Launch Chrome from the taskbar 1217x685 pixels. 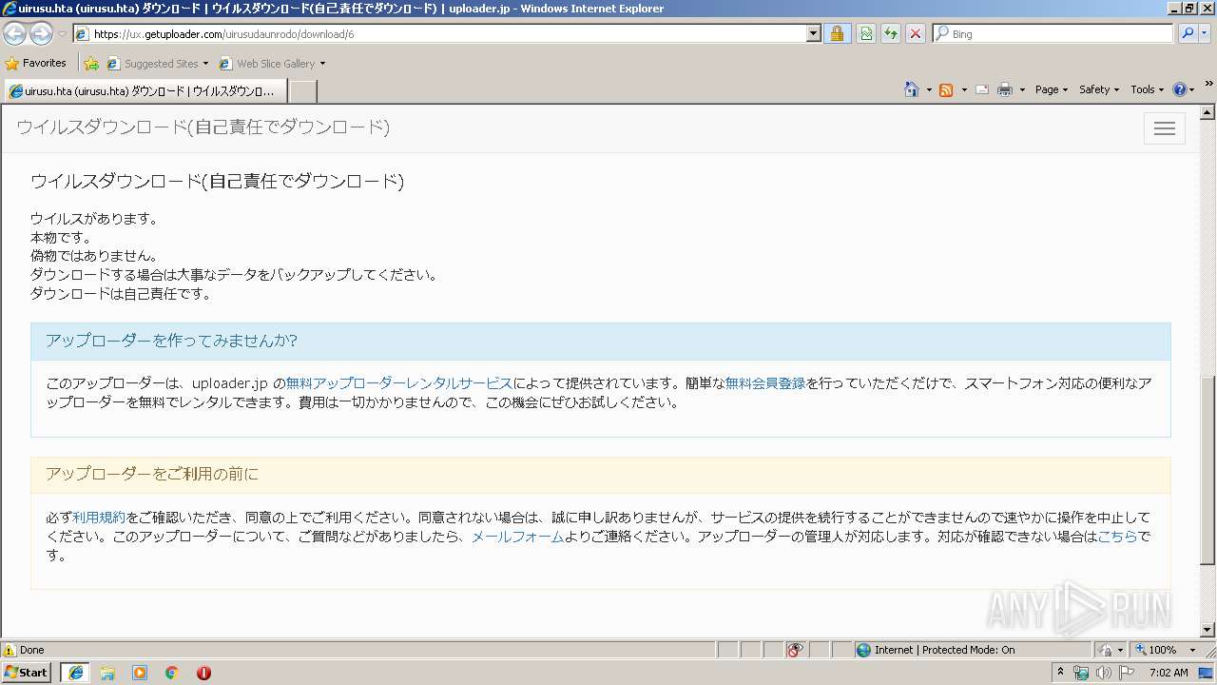tap(172, 673)
